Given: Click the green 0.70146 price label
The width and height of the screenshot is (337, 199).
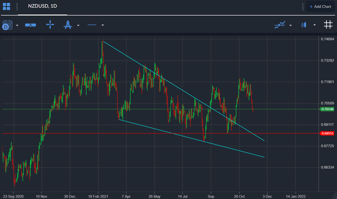Looking at the screenshot, I should coord(327,109).
